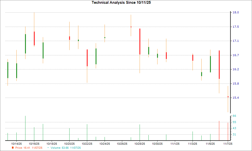
Task: Click the red volume bar on 11/7/25
Action: [x=228, y=131]
